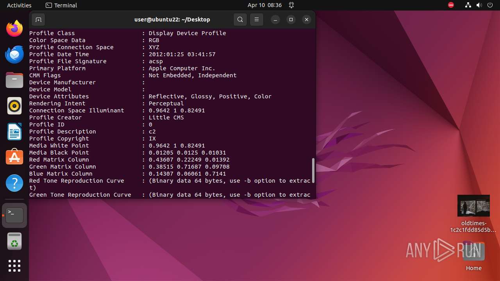Open the Activities overview
Viewport: 500px width, 281px height.
click(19, 5)
